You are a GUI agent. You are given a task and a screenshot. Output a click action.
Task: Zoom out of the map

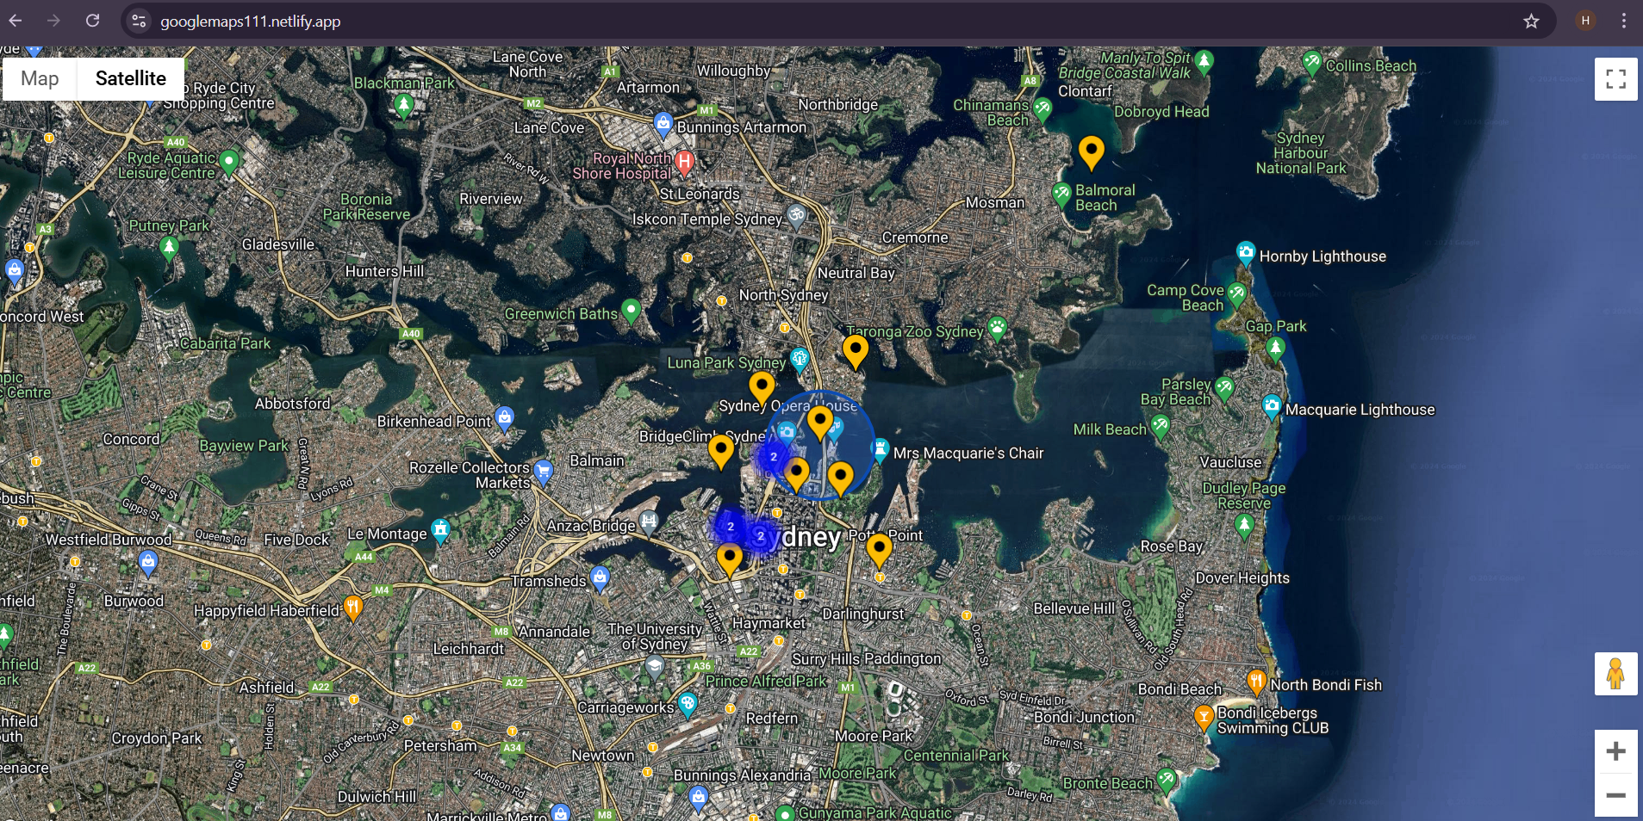tap(1615, 795)
